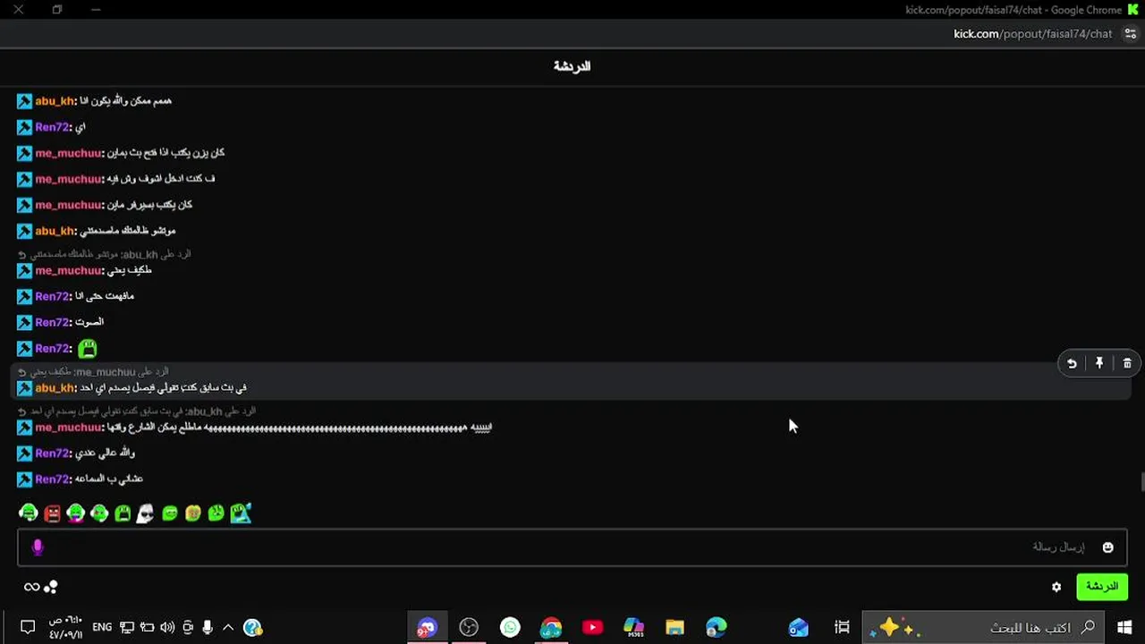This screenshot has width=1145, height=644.
Task: Insert the yellow-green blob emote
Action: [193, 513]
